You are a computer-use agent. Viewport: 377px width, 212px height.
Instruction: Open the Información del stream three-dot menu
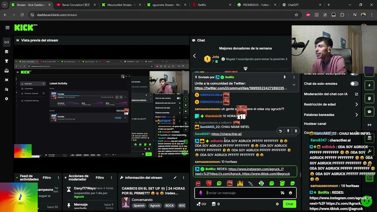tap(183, 178)
